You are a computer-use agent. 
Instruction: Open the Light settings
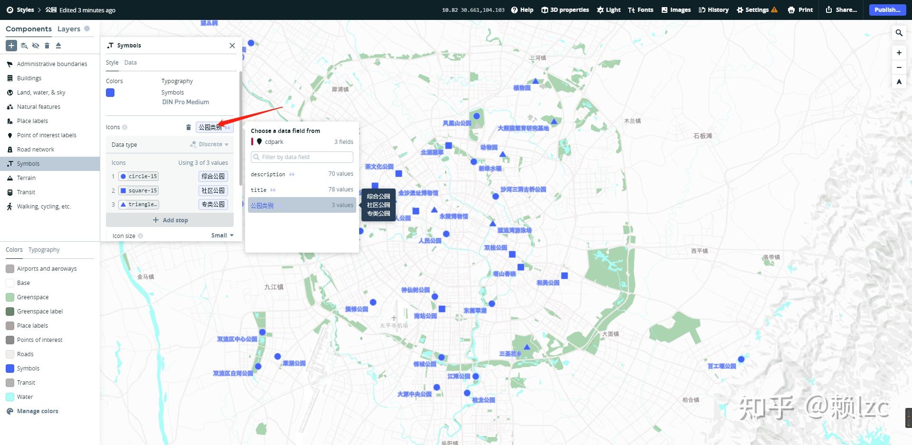(608, 9)
